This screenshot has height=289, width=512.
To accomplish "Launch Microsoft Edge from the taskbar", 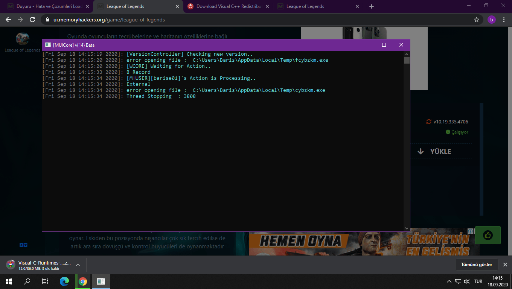I will coord(65,281).
